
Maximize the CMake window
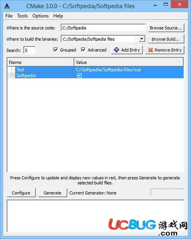click(165, 5)
